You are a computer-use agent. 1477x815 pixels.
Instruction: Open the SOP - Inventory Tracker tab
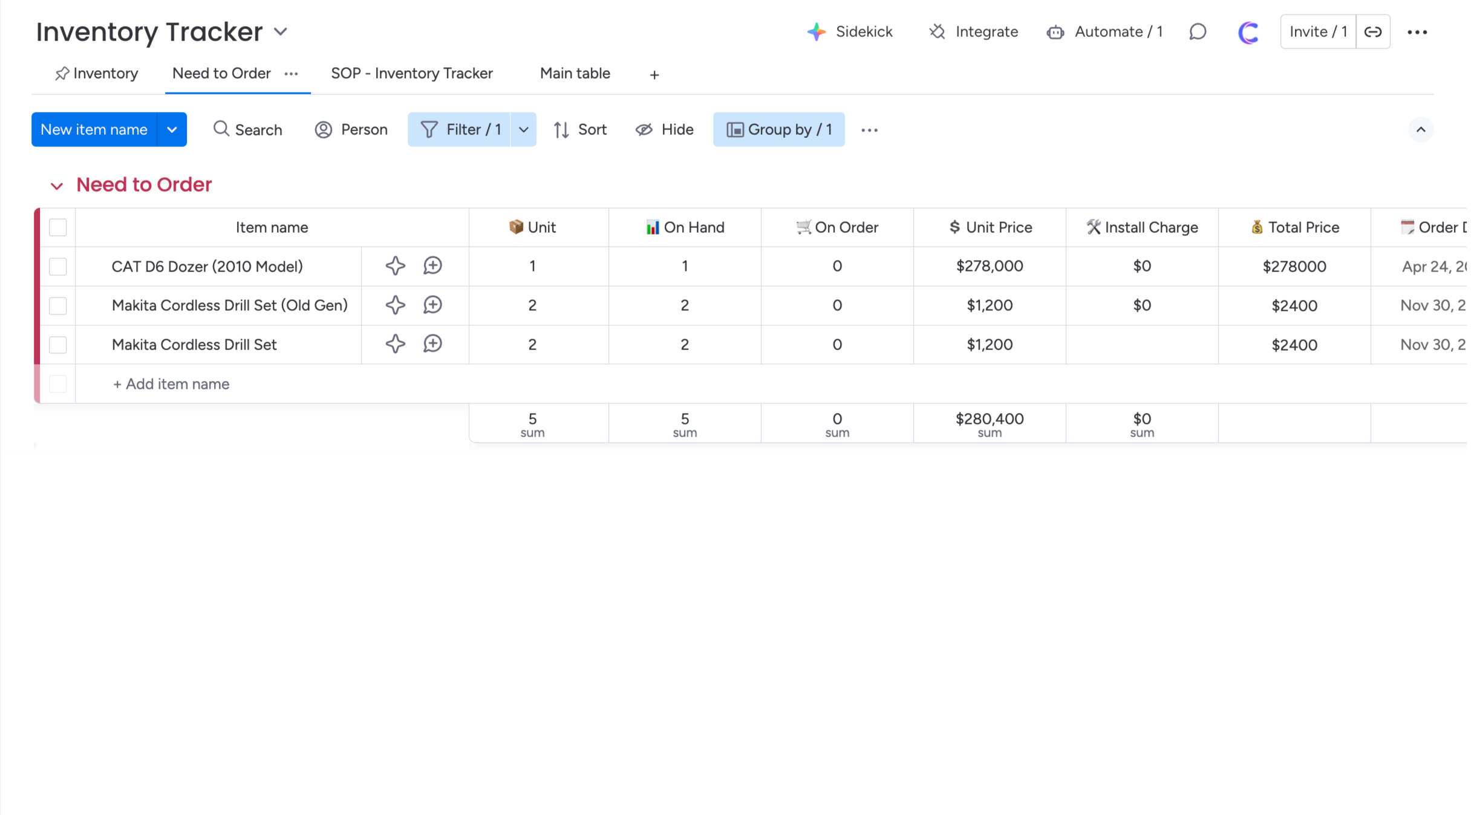pos(411,73)
